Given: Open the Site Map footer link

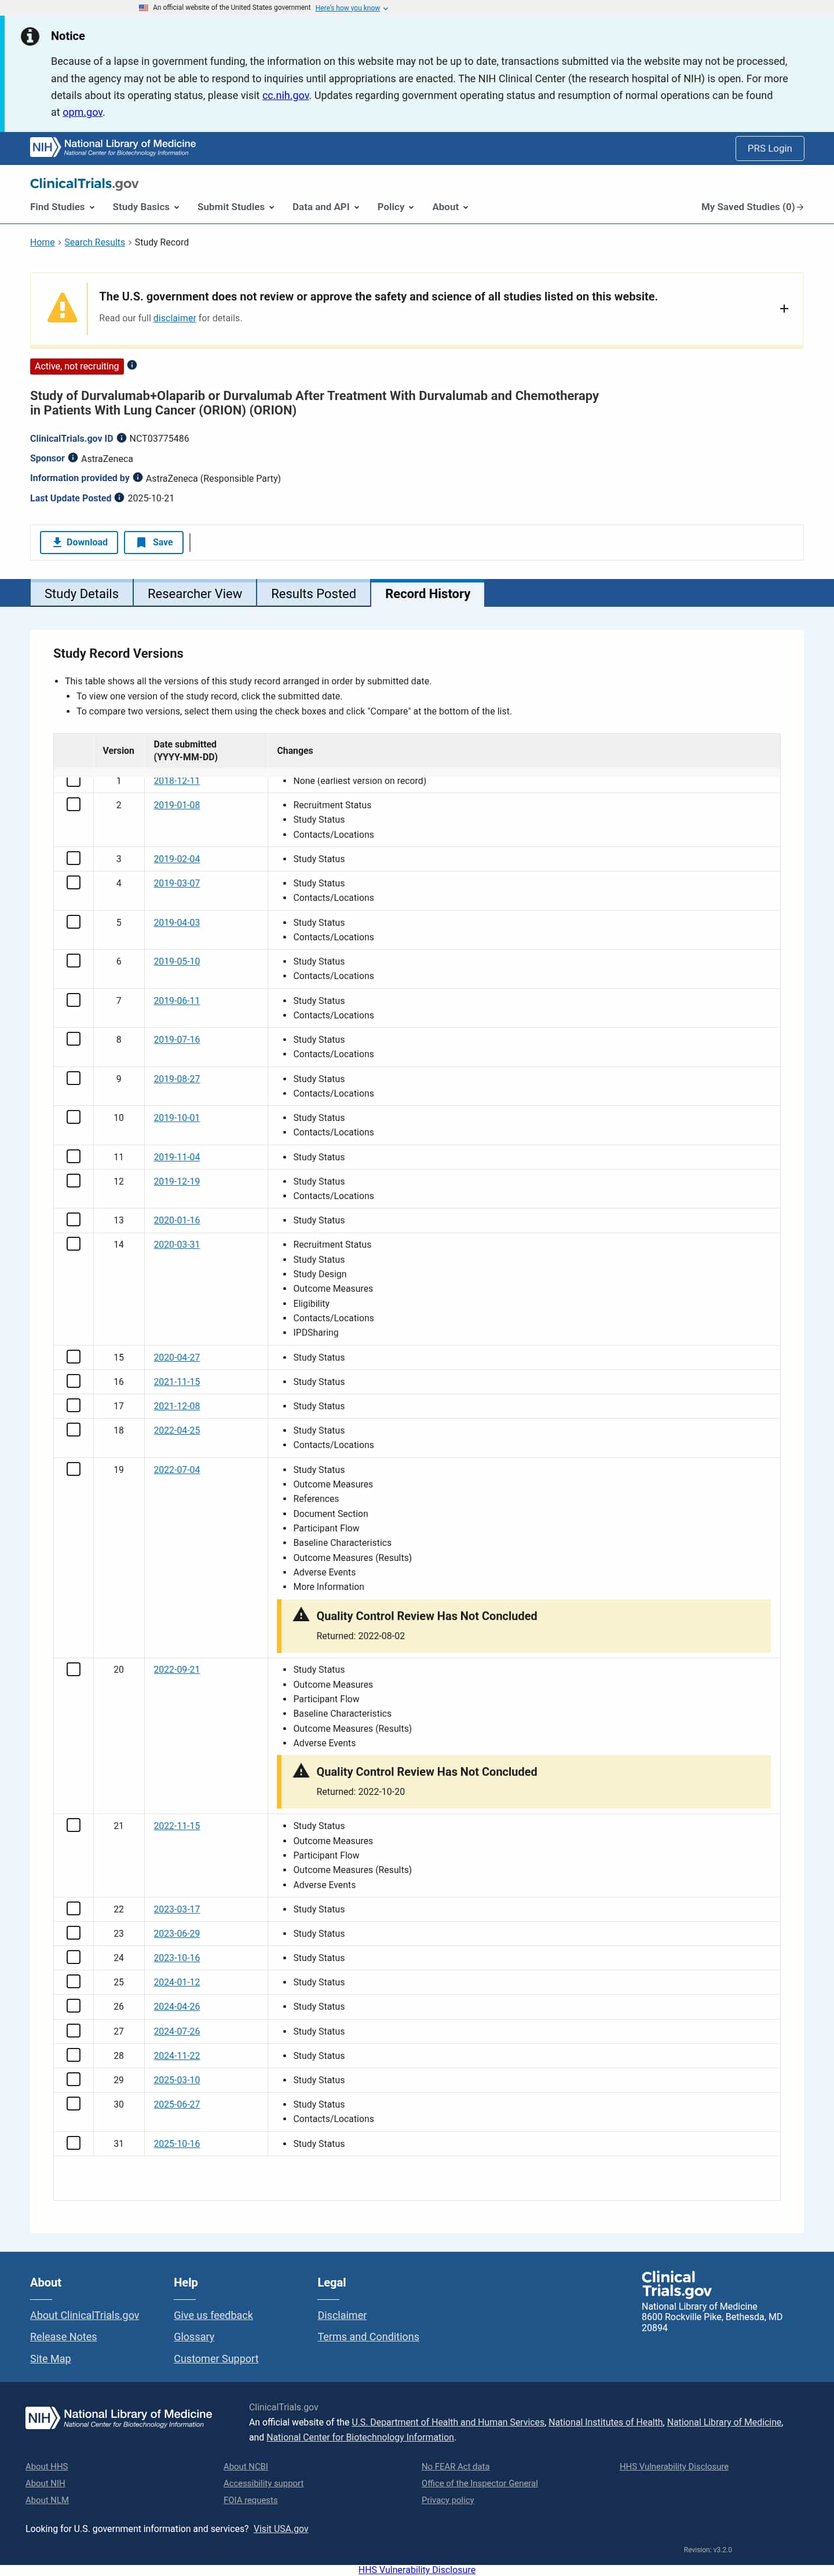Looking at the screenshot, I should pyautogui.click(x=50, y=2358).
